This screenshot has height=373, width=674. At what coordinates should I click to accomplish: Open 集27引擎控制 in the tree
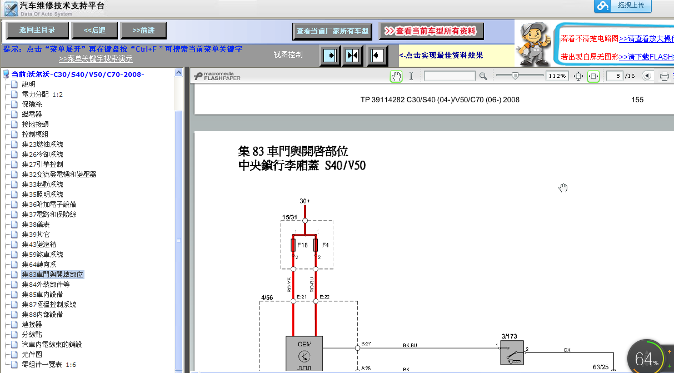(x=42, y=165)
